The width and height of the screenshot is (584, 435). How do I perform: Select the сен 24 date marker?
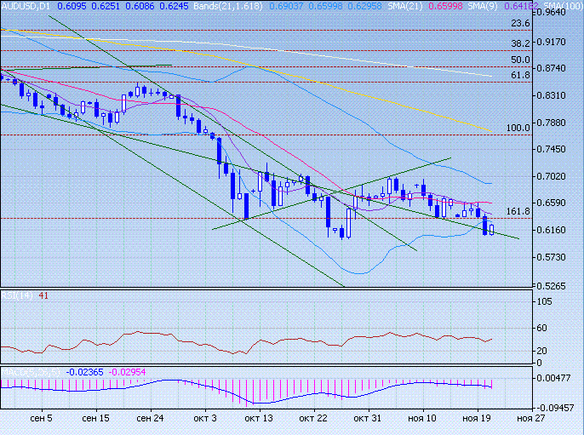point(150,418)
